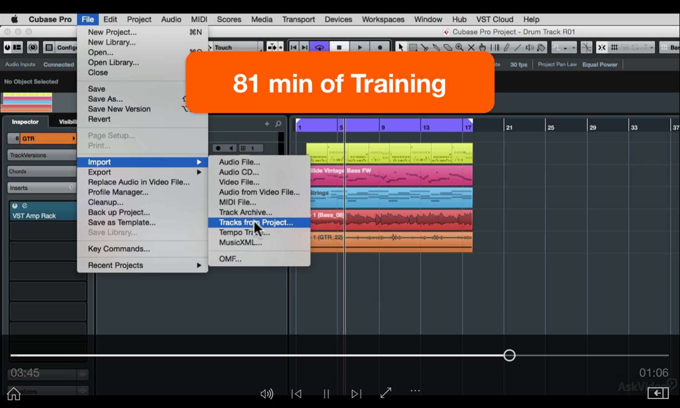The image size is (680, 408).
Task: Skip to previous video chapter
Action: point(296,394)
